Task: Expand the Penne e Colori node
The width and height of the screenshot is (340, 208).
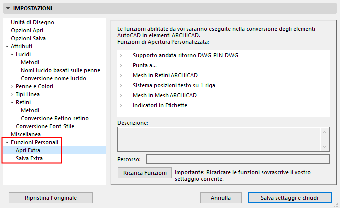Action: (x=12, y=86)
